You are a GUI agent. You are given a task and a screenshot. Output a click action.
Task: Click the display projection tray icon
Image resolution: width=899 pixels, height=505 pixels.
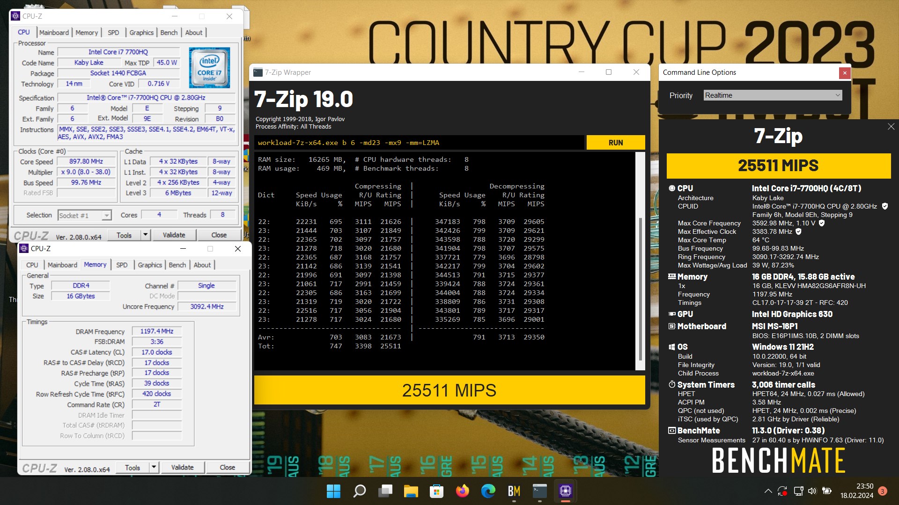[798, 491]
